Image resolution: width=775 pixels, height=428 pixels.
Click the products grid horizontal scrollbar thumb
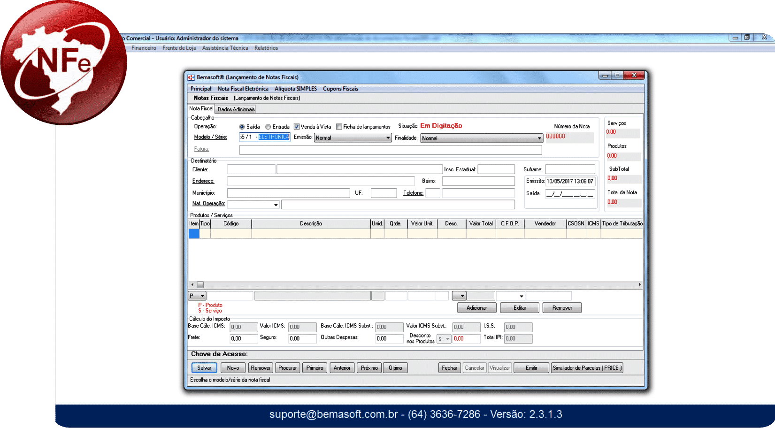pos(200,285)
